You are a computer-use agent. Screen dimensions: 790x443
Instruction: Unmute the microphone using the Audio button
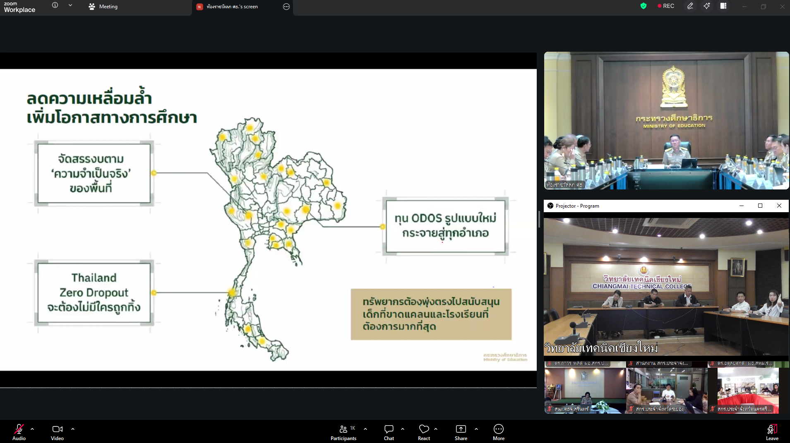[x=19, y=432]
